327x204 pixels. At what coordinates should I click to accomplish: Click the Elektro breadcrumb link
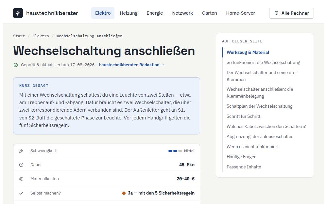coord(41,36)
